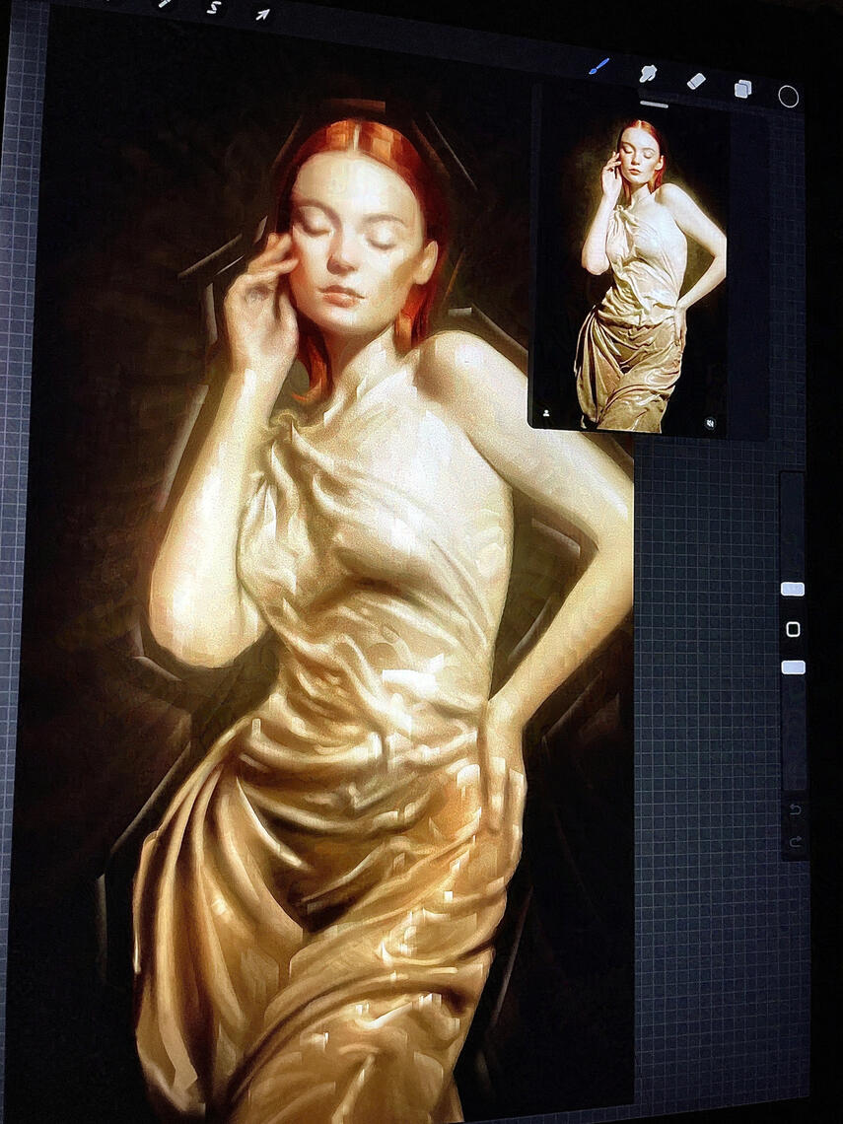This screenshot has height=1124, width=843.
Task: Adjust the brush opacity slider
Action: coord(793,667)
